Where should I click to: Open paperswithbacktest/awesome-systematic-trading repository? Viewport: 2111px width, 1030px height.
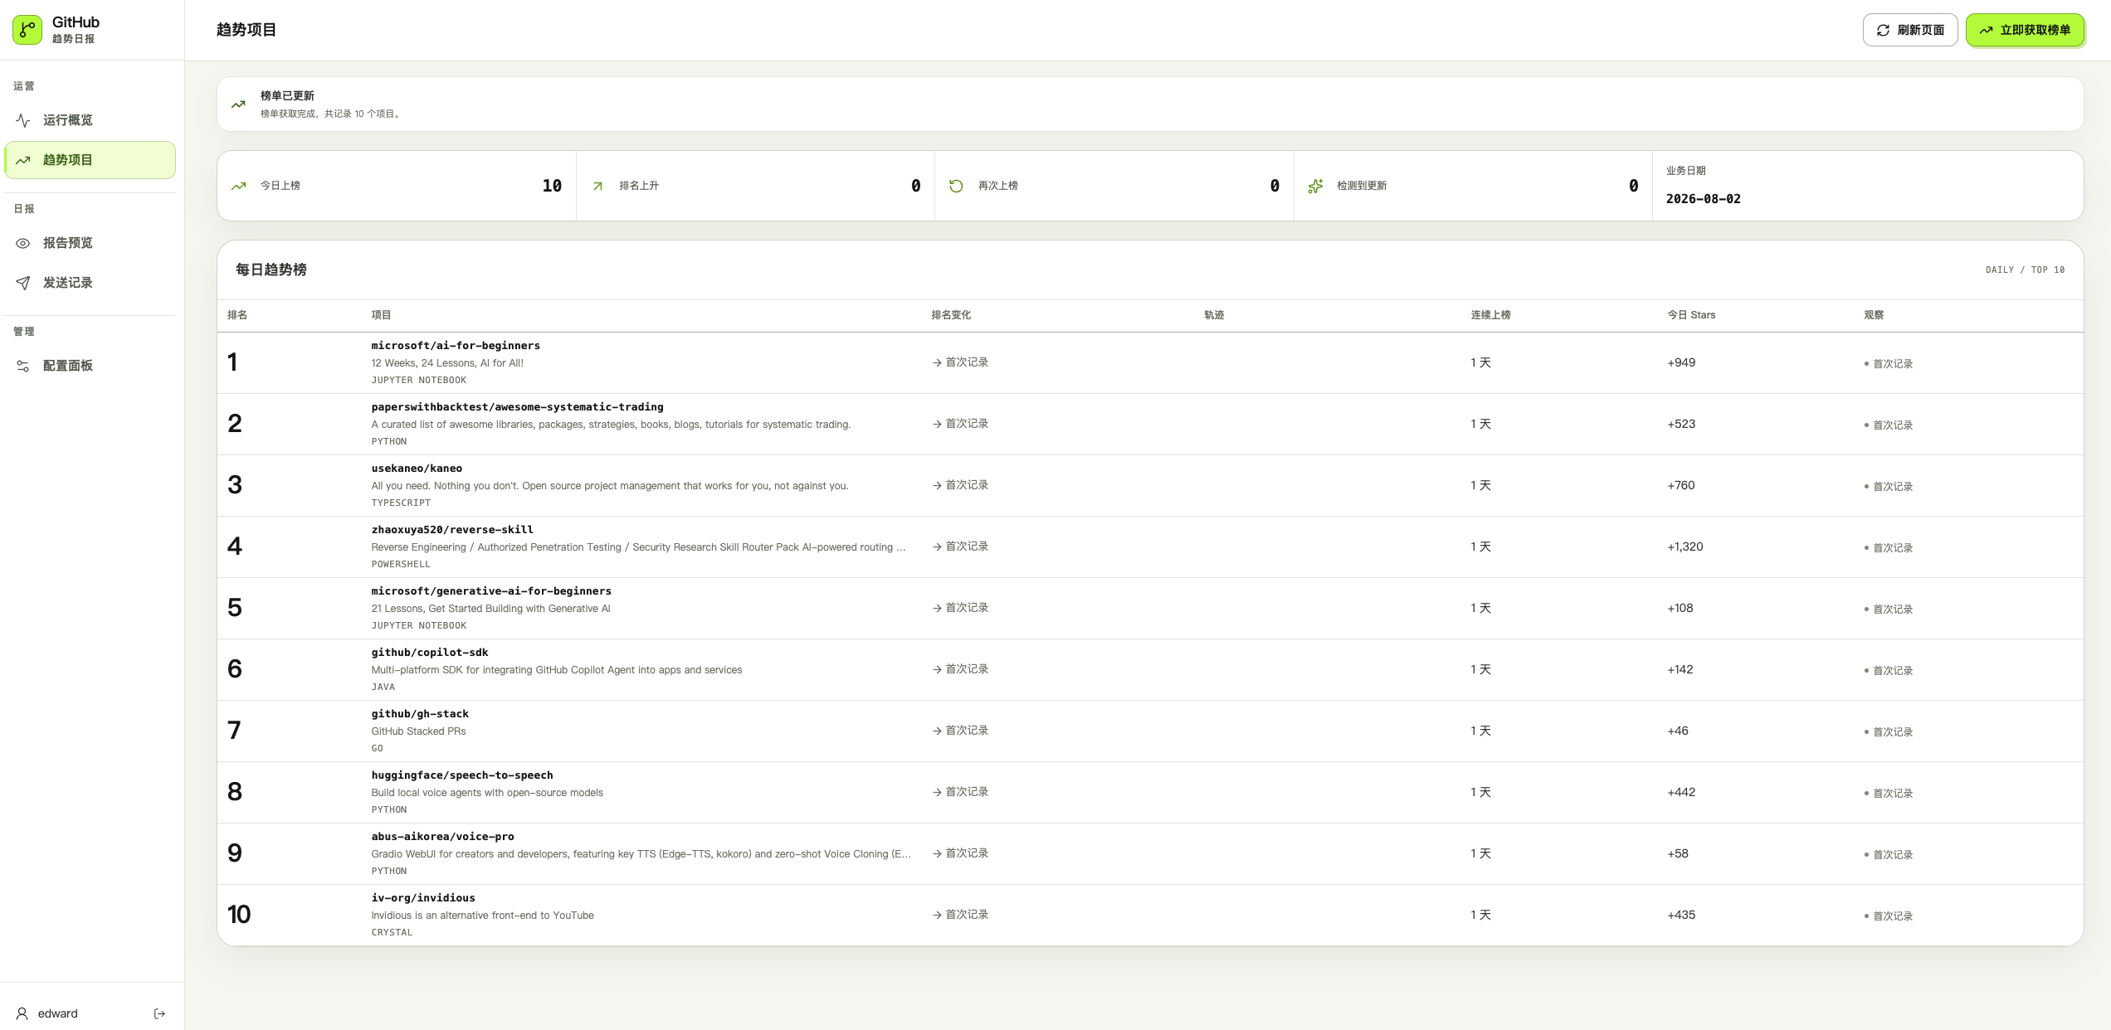click(517, 407)
